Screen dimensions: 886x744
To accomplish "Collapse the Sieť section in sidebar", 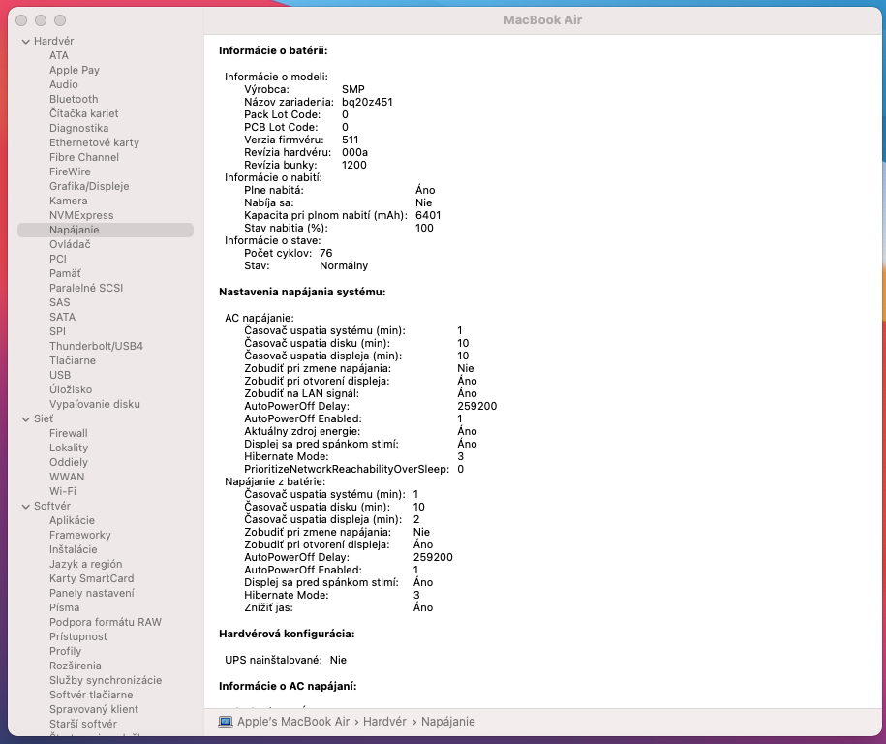I will click(25, 418).
